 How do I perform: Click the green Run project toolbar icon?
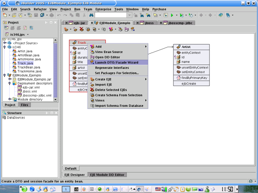[x=172, y=15]
